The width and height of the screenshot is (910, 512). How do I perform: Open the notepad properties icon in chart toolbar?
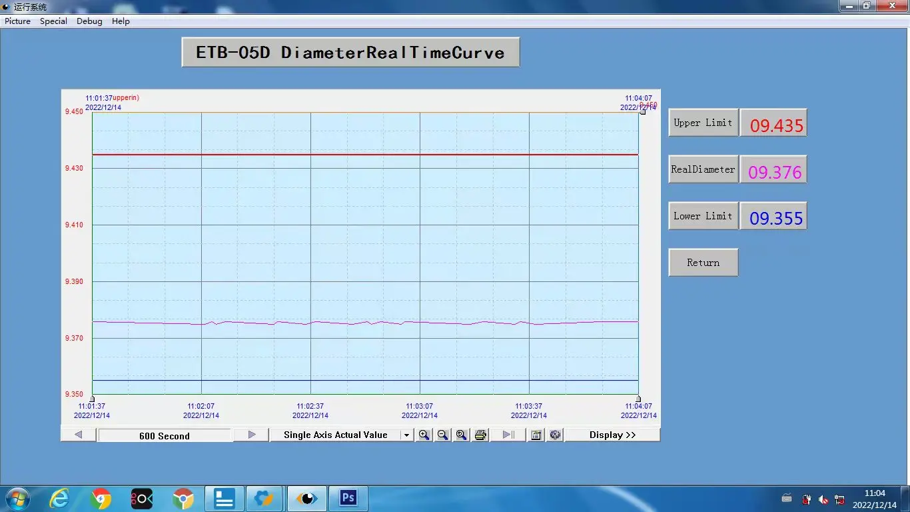pyautogui.click(x=536, y=435)
